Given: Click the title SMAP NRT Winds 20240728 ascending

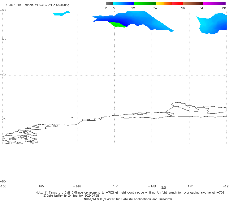Looking at the screenshot, I should point(38,5).
